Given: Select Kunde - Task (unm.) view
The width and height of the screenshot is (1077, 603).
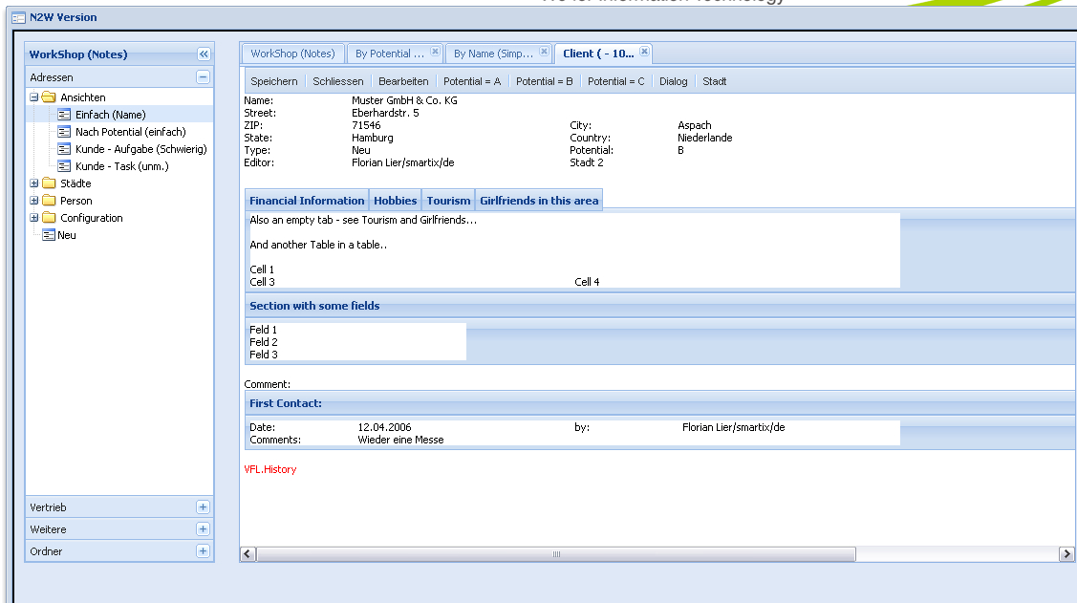Looking at the screenshot, I should pos(121,166).
